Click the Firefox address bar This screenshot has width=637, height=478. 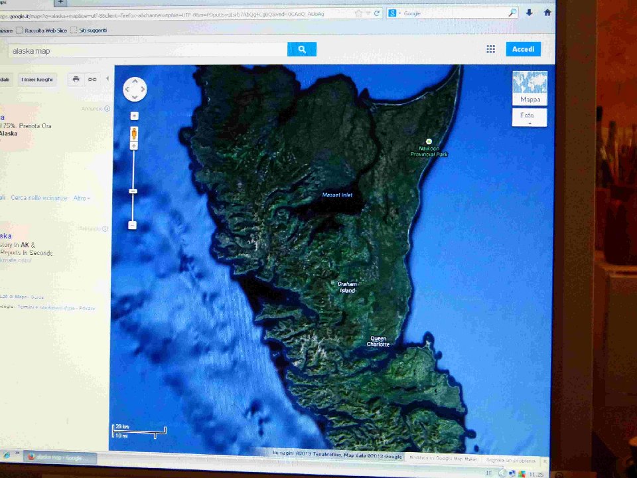[x=175, y=14]
